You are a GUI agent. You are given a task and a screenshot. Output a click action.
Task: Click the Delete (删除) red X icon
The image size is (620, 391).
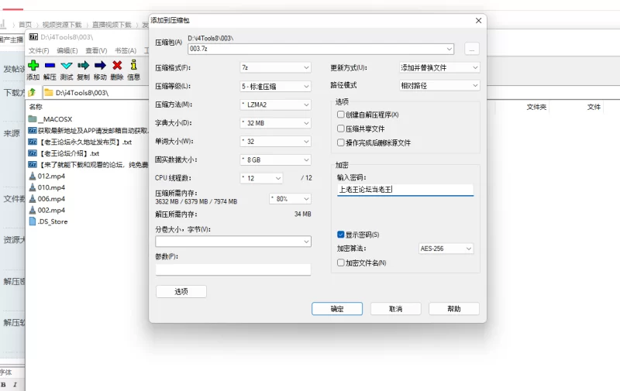coord(117,65)
